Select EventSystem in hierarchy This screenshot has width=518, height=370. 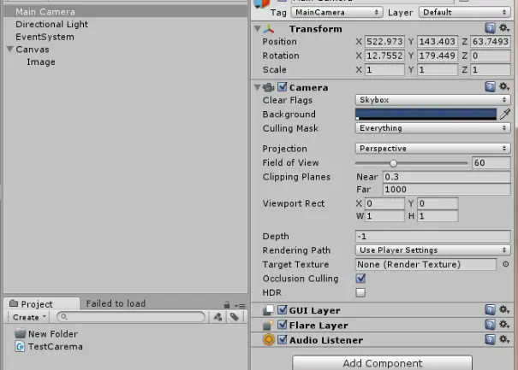point(126,37)
